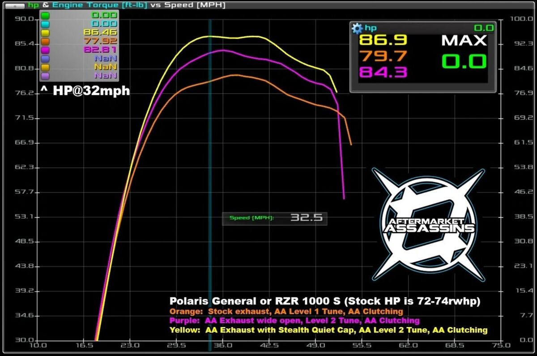The width and height of the screenshot is (537, 356).
Task: Expand the HP@32mph caret marker
Action: [x=45, y=90]
